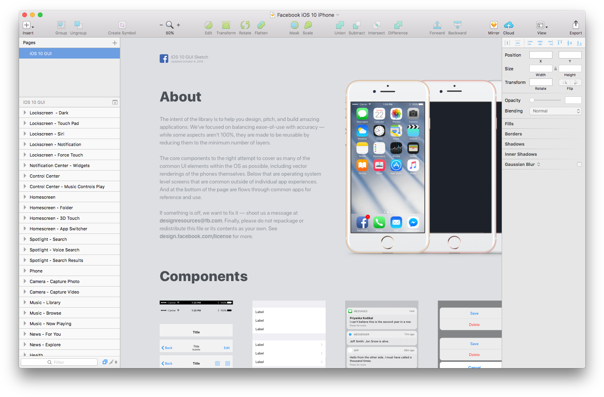Select the Edit tool
The height and width of the screenshot is (397, 604).
tap(208, 25)
